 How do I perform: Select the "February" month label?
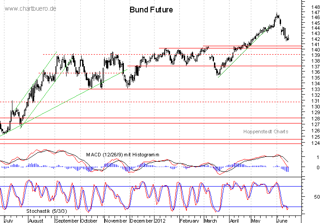(x=190, y=220)
